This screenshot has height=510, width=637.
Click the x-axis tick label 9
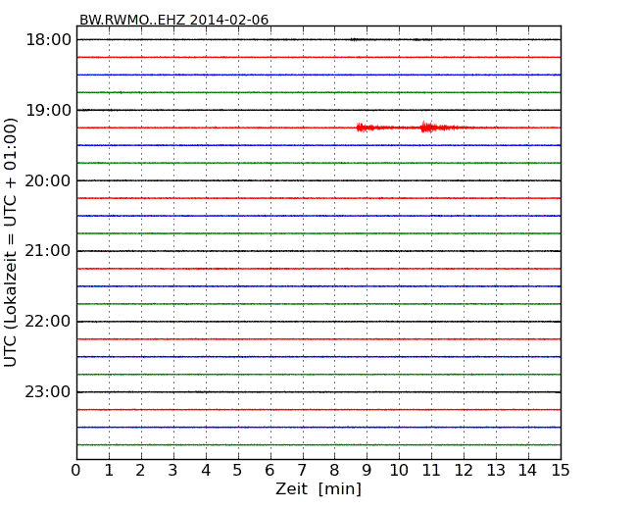pos(367,471)
